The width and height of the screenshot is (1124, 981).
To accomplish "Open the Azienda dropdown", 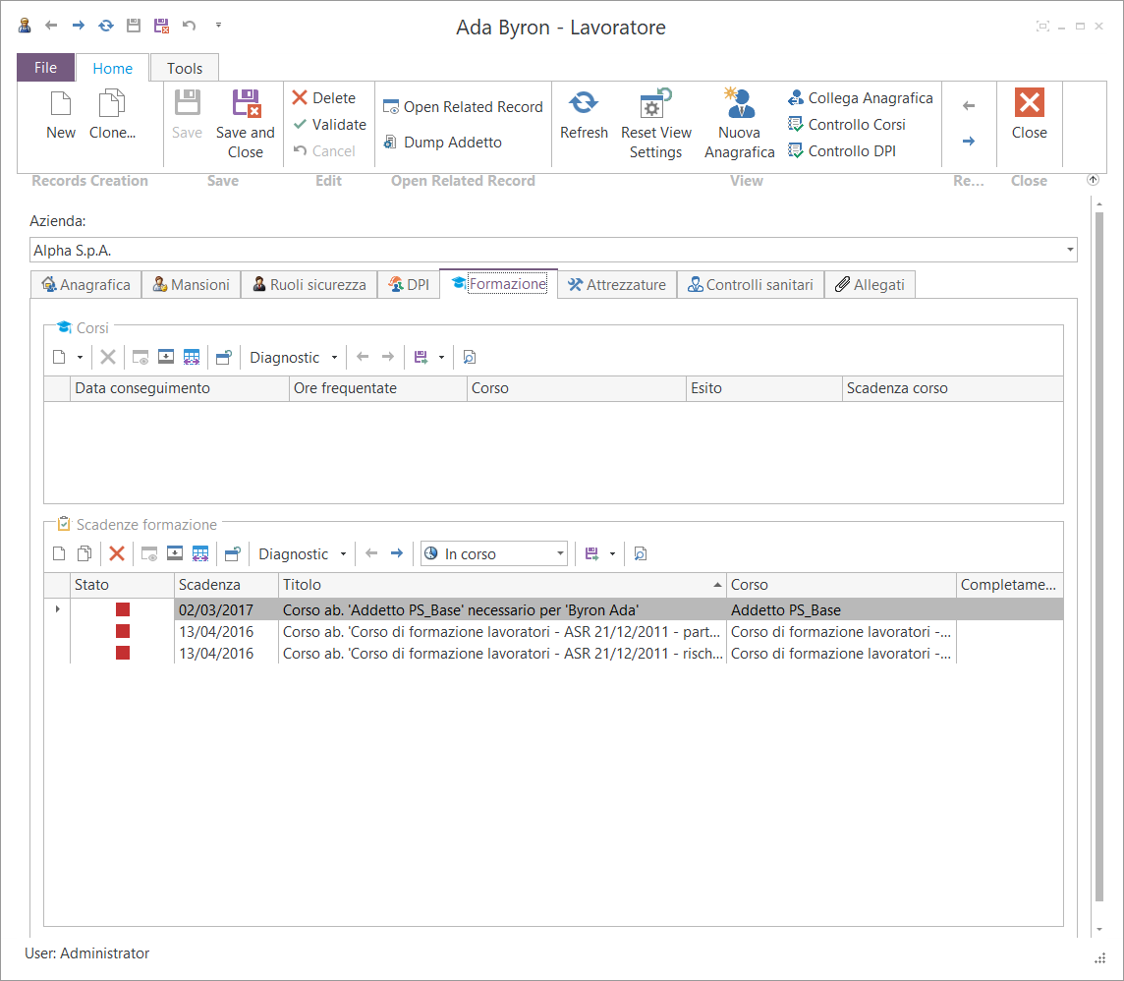I will [x=1070, y=251].
